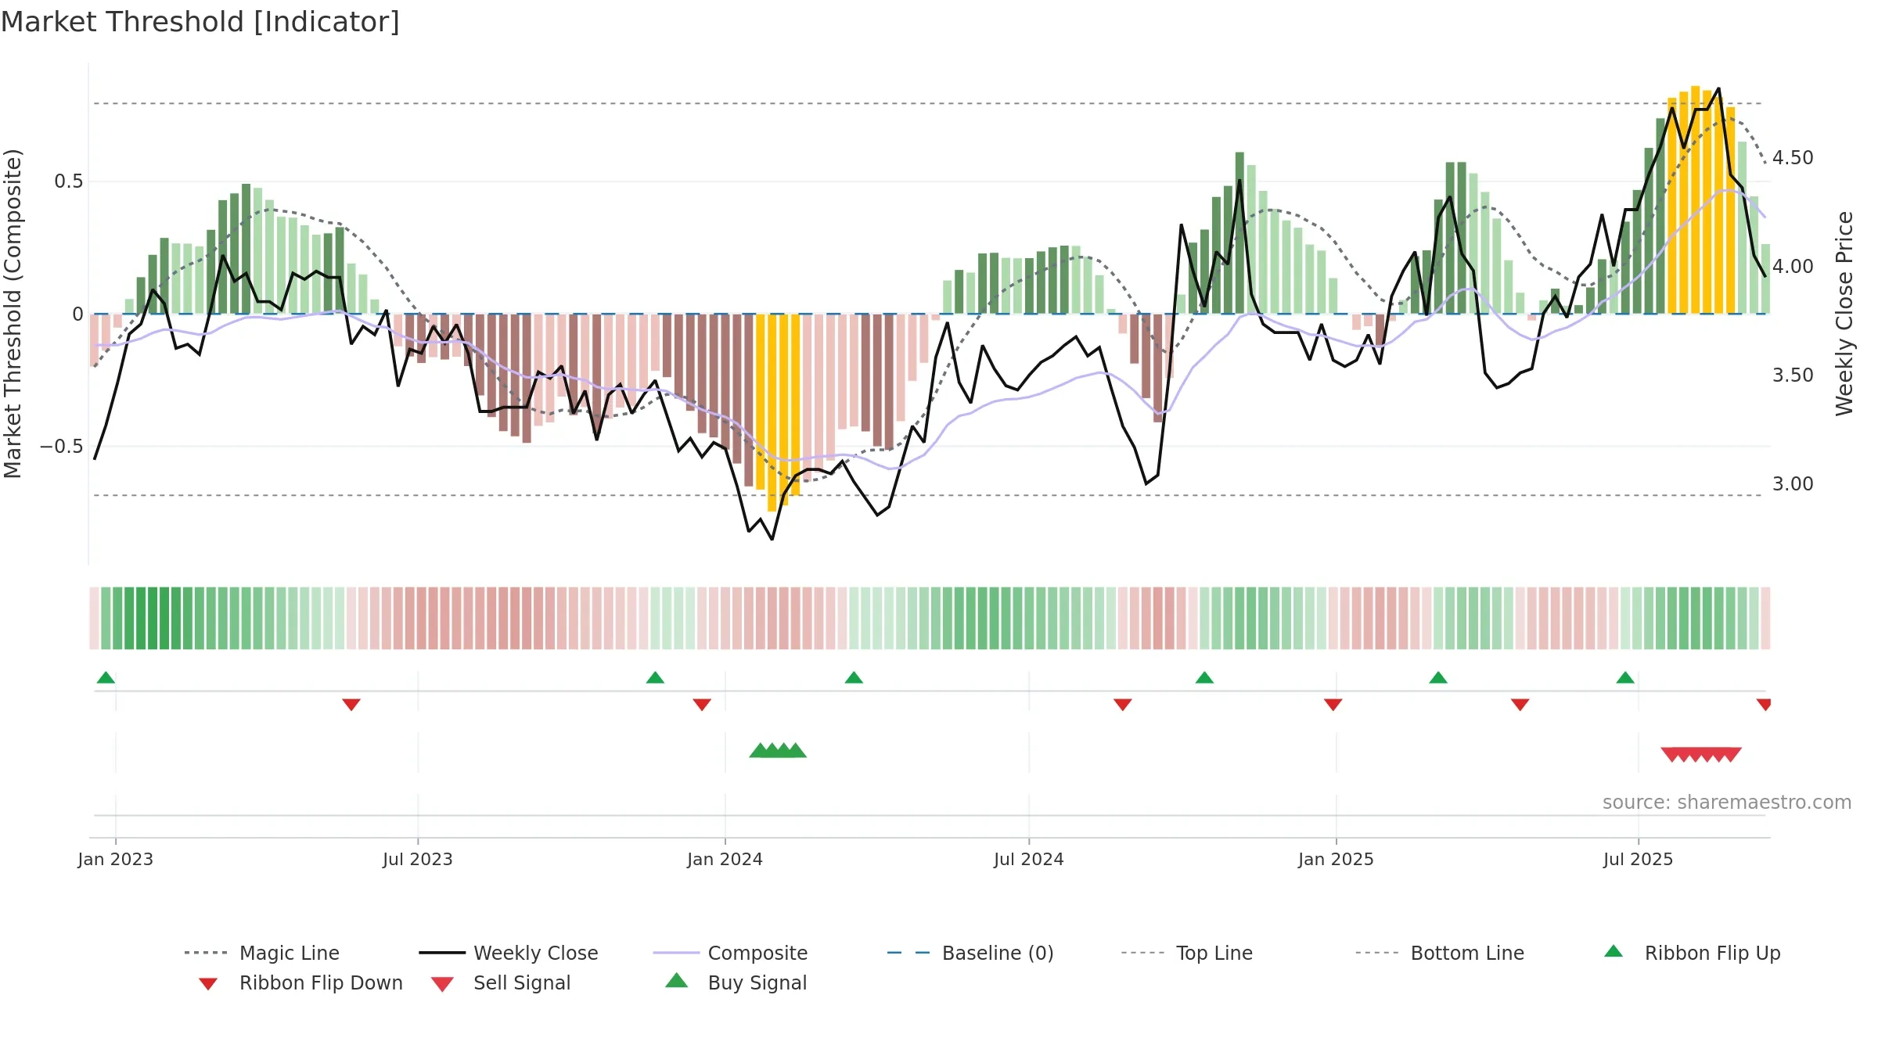The height and width of the screenshot is (1056, 1878).
Task: Click the Jan 2025 x-axis label
Action: 1337,859
